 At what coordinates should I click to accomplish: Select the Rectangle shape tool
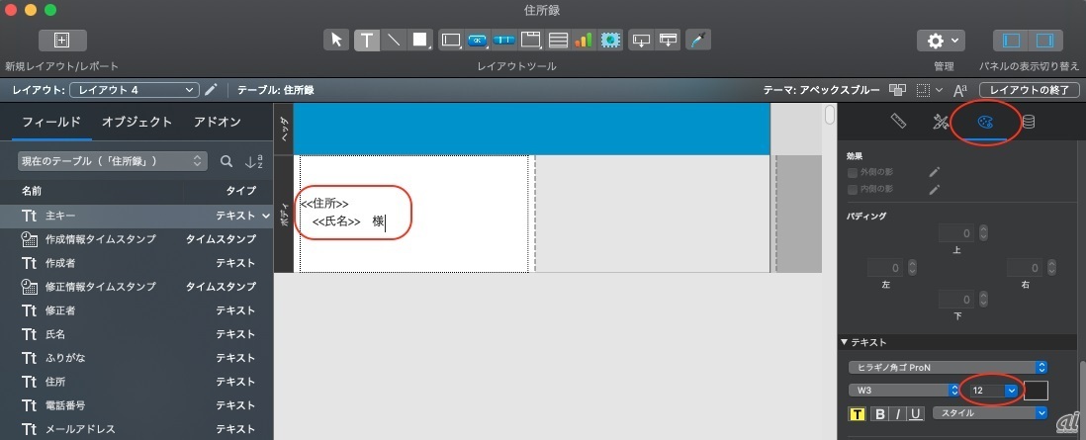tap(420, 41)
